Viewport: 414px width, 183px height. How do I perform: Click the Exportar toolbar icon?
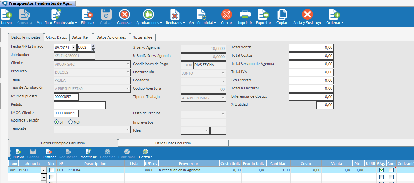pos(263,14)
